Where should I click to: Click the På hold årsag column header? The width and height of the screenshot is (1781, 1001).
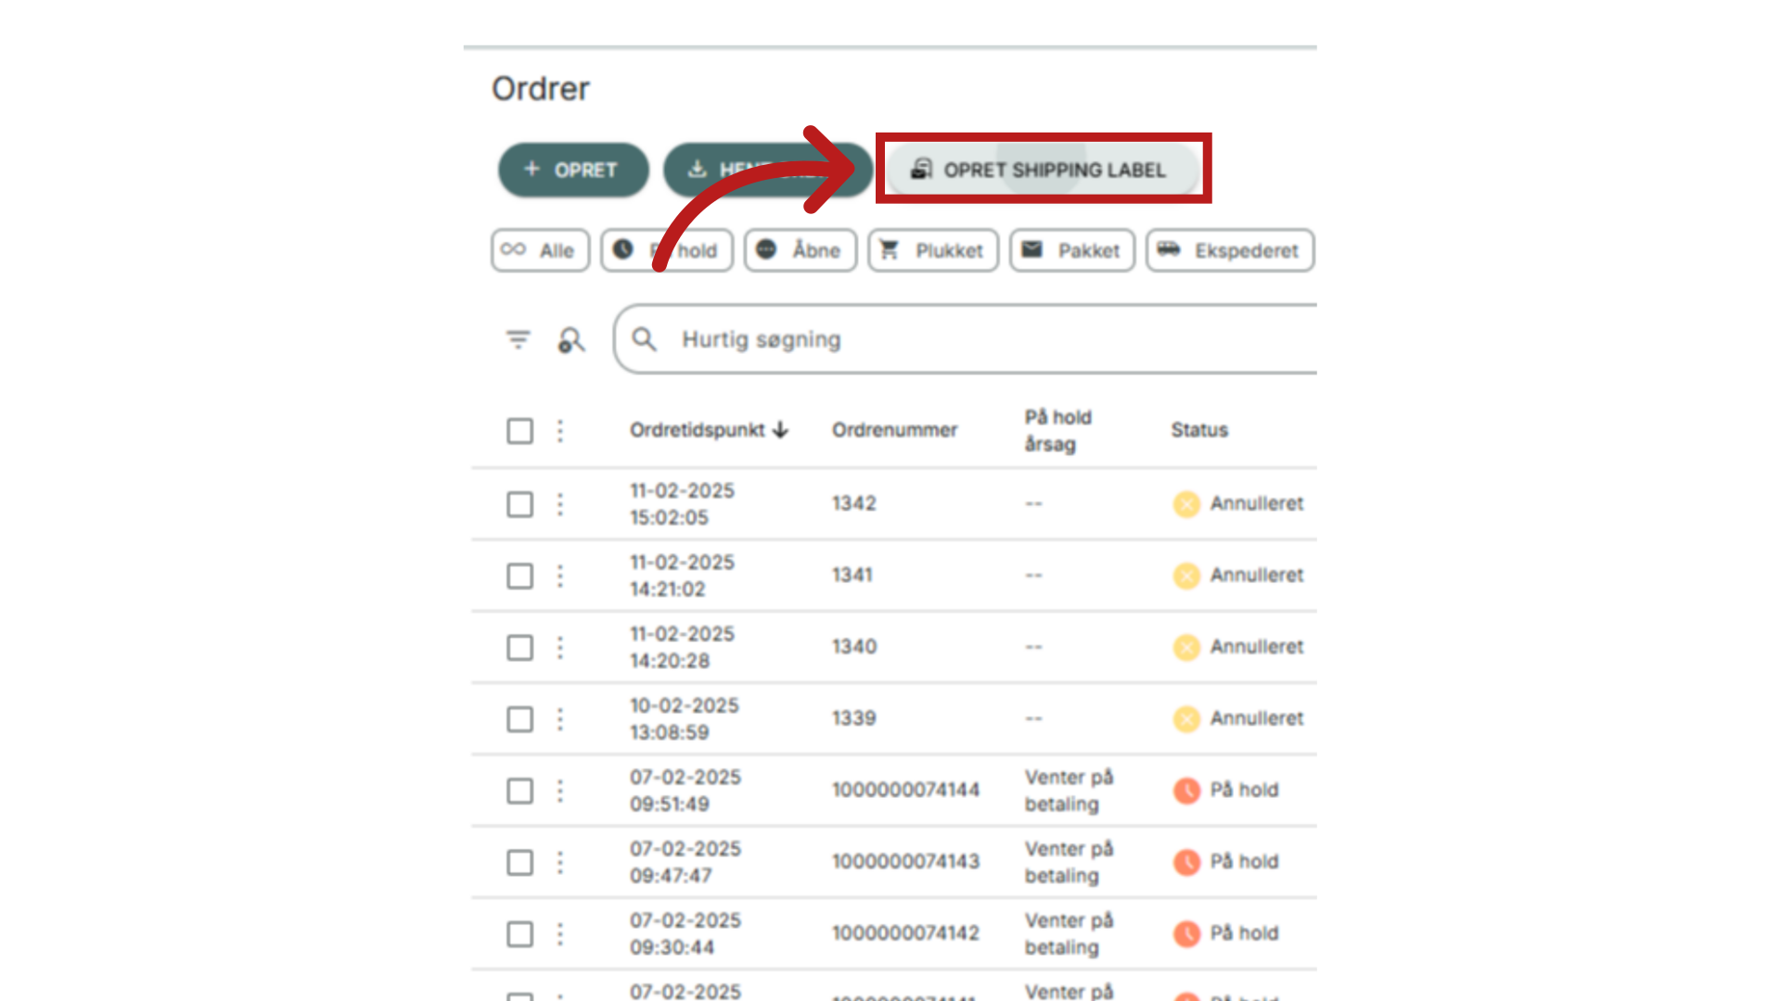[1058, 430]
